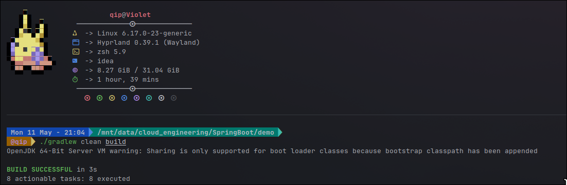Click the red color dot
The height and width of the screenshot is (185, 567).
[87, 98]
